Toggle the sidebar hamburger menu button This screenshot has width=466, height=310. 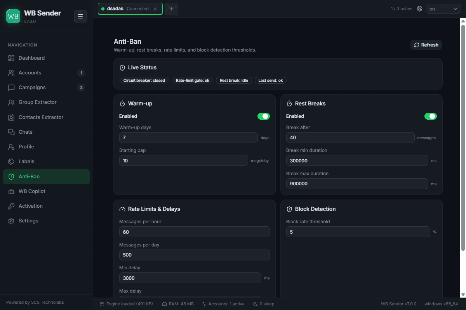click(80, 16)
